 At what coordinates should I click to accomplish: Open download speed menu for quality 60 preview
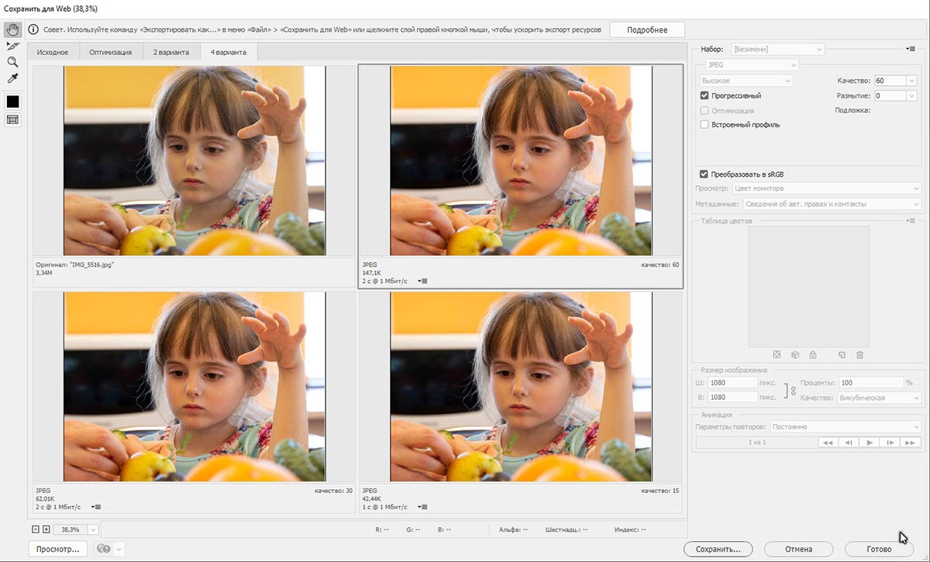pos(422,281)
